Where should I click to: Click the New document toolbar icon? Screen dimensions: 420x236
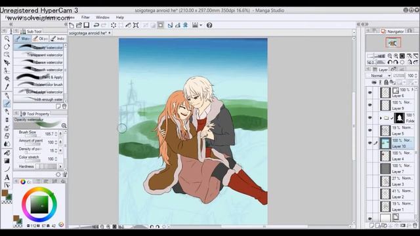72,26
